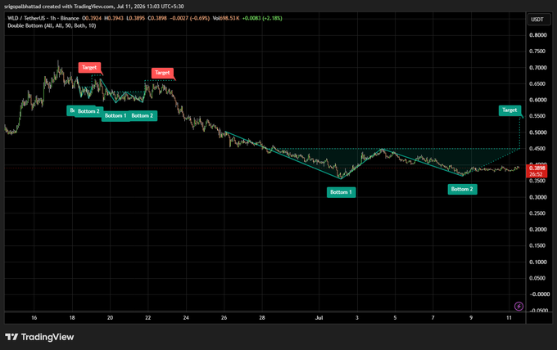
Task: Select the Double Bottom indicator legend
Action: (x=52, y=25)
